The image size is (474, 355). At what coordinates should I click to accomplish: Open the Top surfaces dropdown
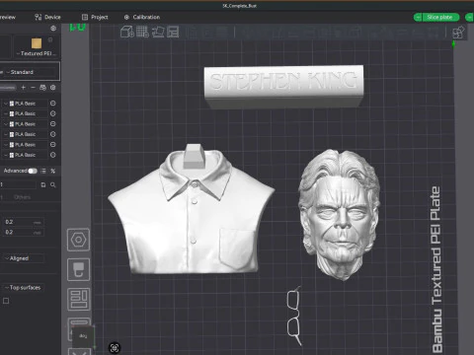click(24, 288)
